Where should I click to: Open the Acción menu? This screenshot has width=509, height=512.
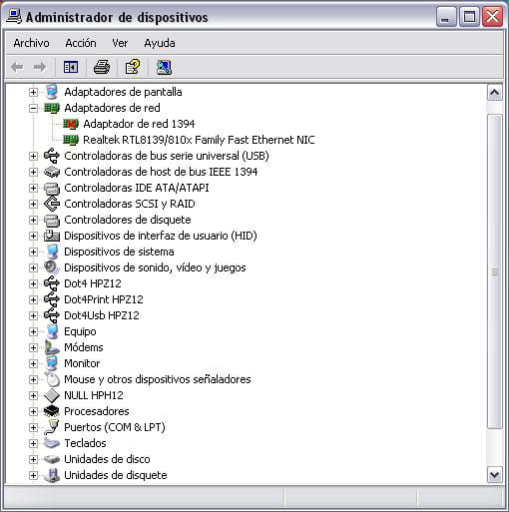(x=81, y=43)
